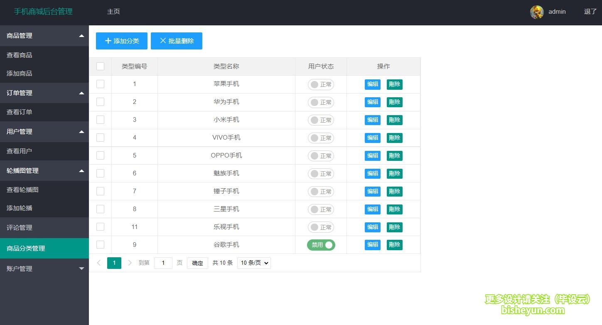Go to 主页 in the top navigation
Image resolution: width=602 pixels, height=325 pixels.
113,12
